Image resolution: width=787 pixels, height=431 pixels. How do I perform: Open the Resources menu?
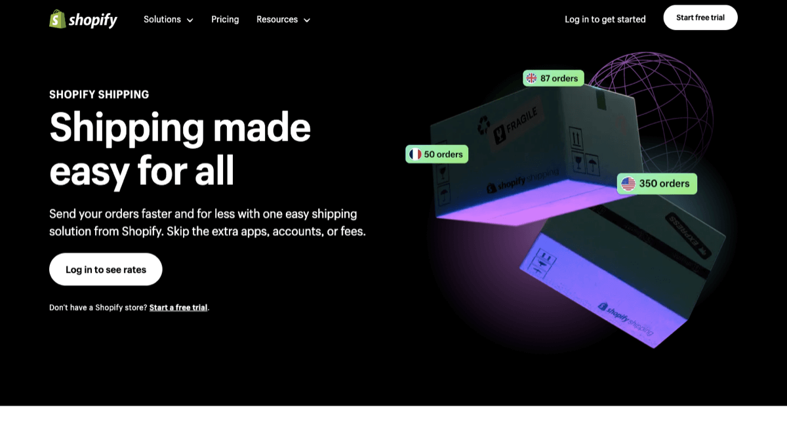283,20
